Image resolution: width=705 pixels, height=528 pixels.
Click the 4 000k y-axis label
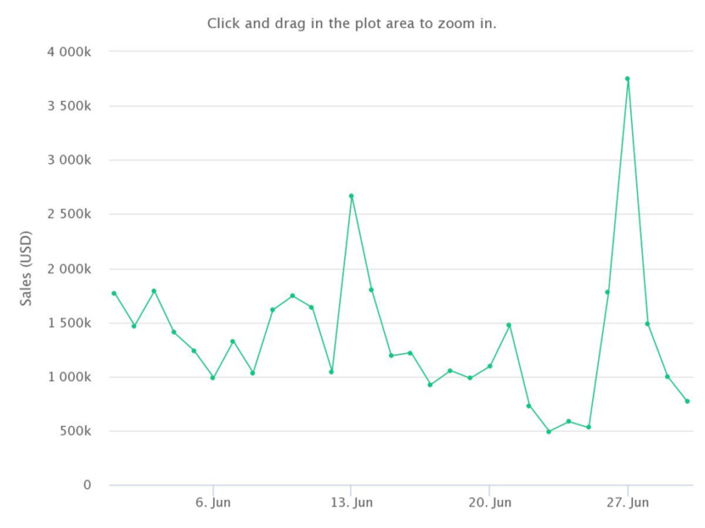click(69, 51)
